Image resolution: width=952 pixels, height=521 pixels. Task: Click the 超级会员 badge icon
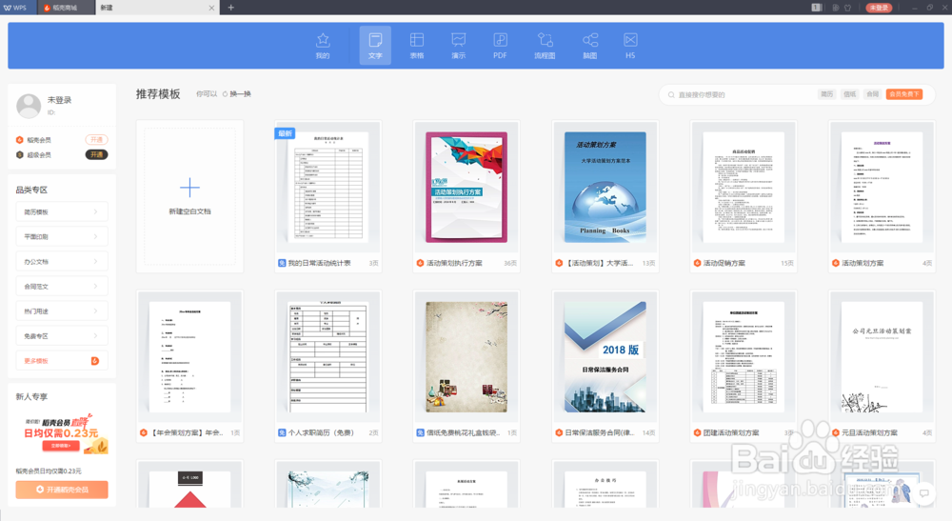coord(20,155)
